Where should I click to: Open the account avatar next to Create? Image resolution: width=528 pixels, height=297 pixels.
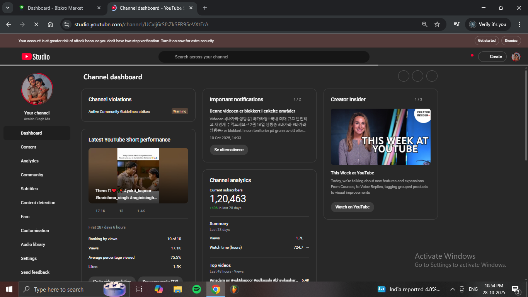(x=516, y=57)
